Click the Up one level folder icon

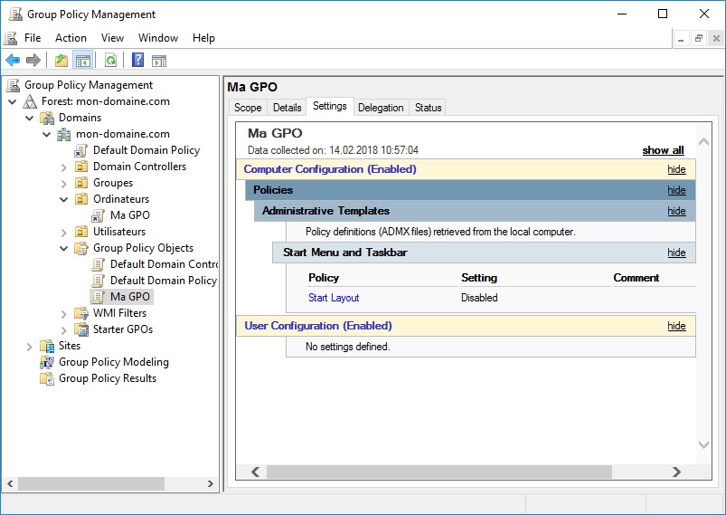(61, 61)
